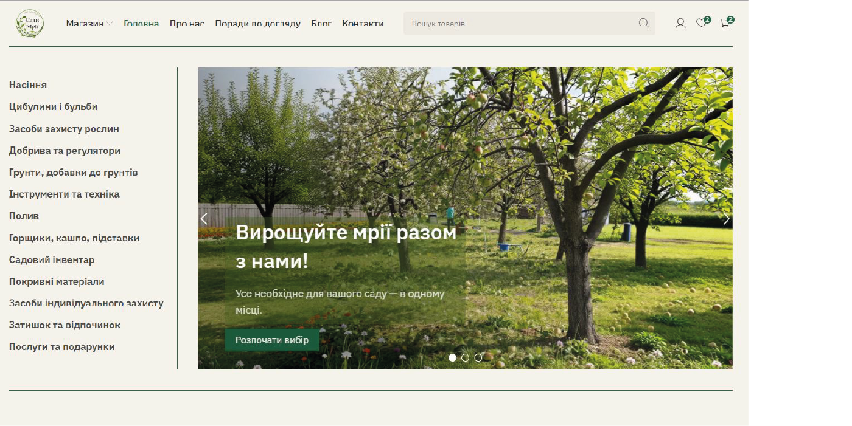Click the search magnifier icon
The width and height of the screenshot is (852, 426).
(x=643, y=24)
